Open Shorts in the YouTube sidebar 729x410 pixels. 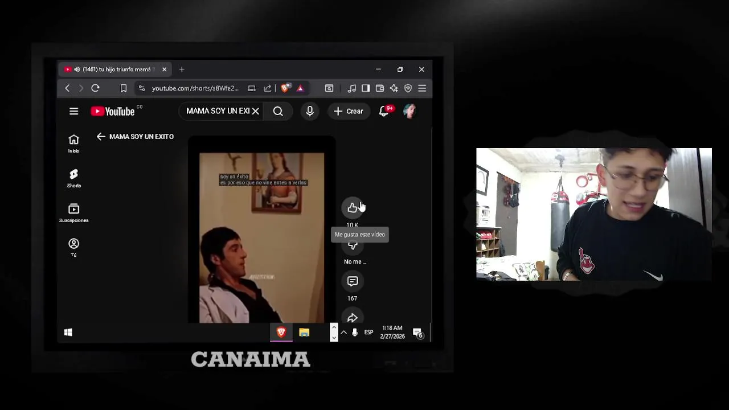(x=74, y=178)
